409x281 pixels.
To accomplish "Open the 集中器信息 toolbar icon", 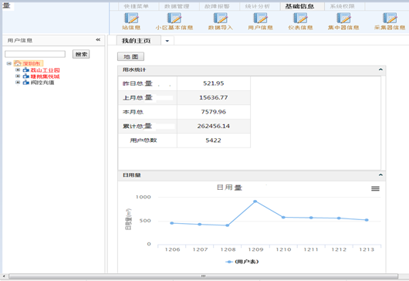I will point(343,19).
